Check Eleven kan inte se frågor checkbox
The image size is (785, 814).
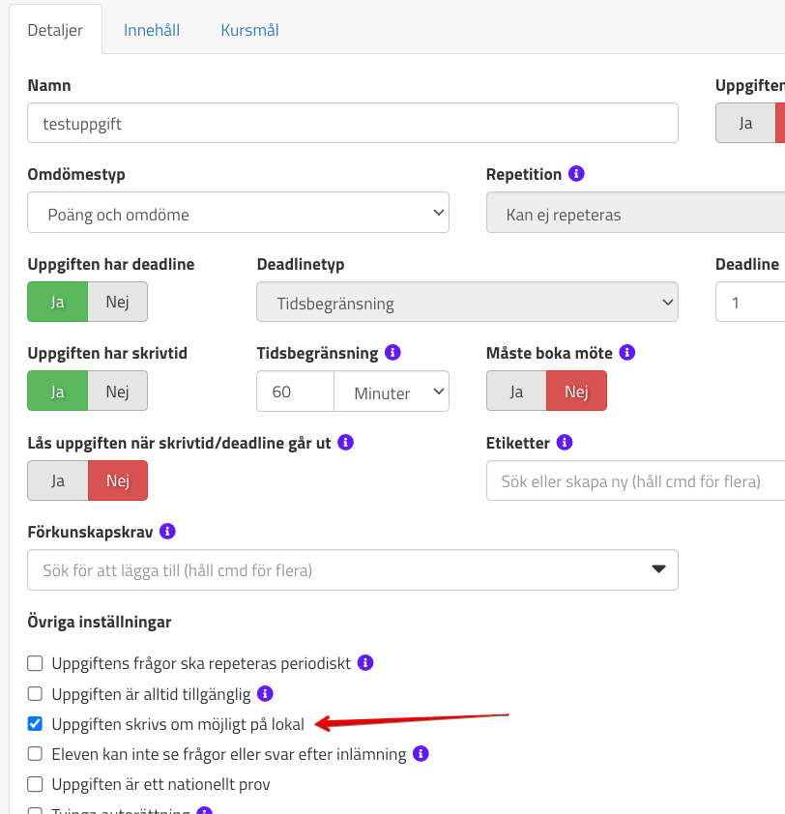[x=36, y=753]
